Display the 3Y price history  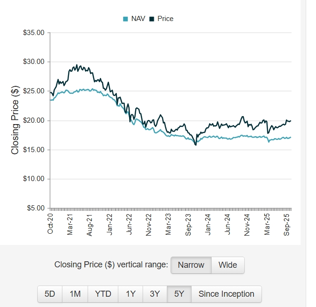point(155,294)
